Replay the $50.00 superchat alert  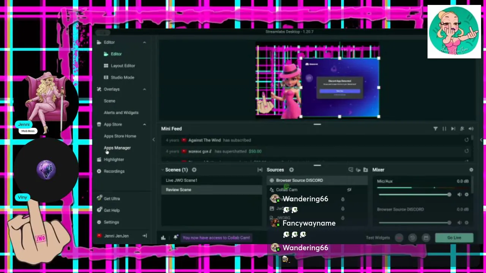[467, 151]
